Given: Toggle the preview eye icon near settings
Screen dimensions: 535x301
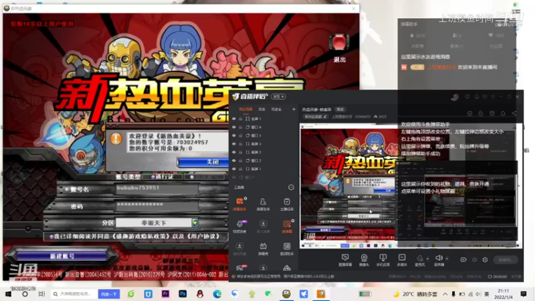Looking at the screenshot, I should [x=474, y=260].
